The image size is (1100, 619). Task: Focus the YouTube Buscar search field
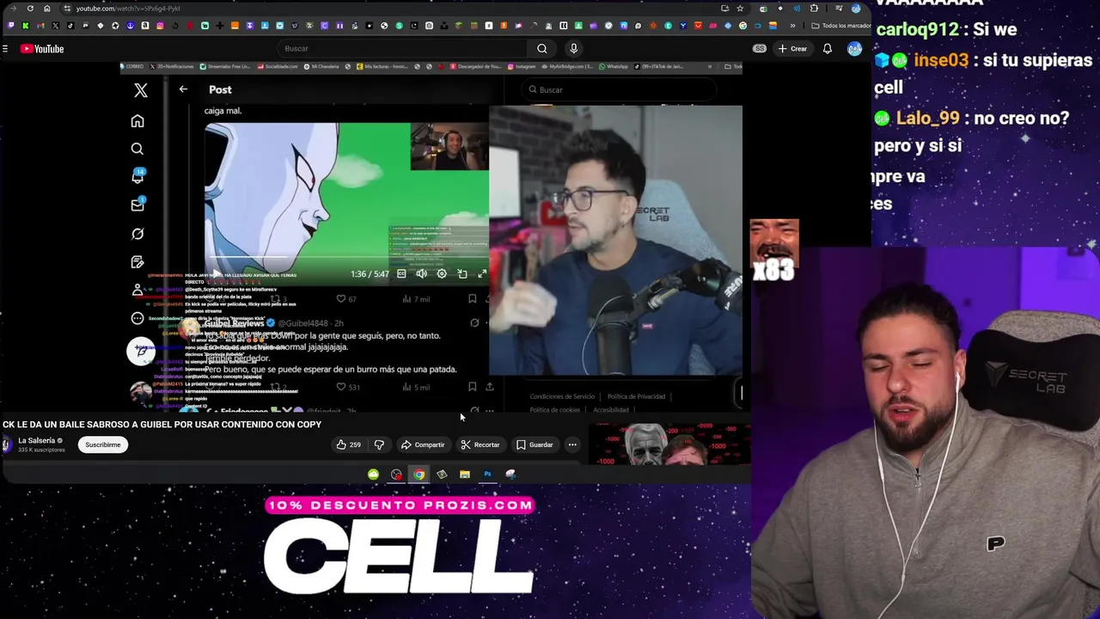pyautogui.click(x=404, y=49)
